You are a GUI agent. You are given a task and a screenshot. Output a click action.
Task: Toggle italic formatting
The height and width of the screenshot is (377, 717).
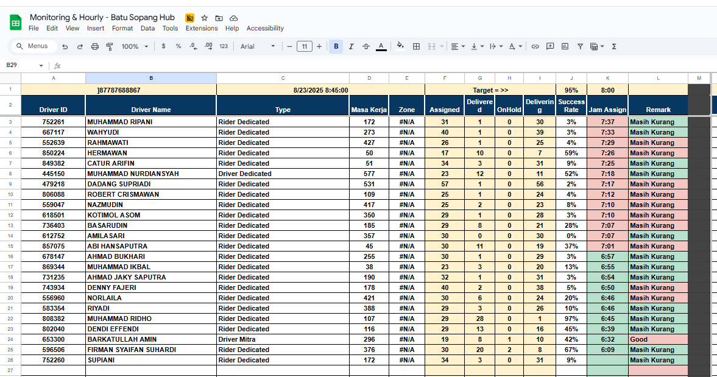point(351,46)
